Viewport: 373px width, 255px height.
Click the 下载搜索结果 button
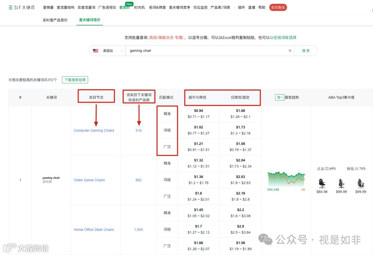tap(75, 79)
